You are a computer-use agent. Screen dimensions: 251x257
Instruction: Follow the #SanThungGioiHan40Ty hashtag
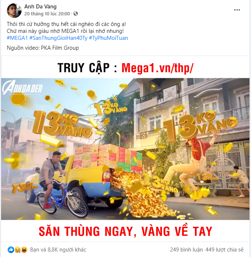click(58, 38)
